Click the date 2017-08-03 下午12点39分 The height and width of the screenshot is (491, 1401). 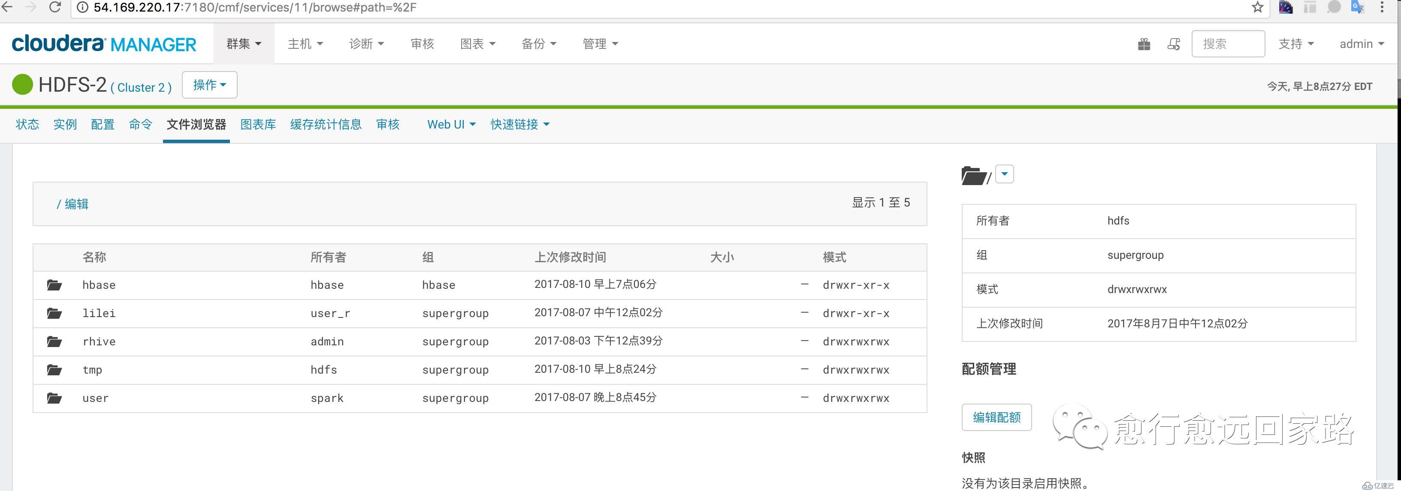(598, 341)
